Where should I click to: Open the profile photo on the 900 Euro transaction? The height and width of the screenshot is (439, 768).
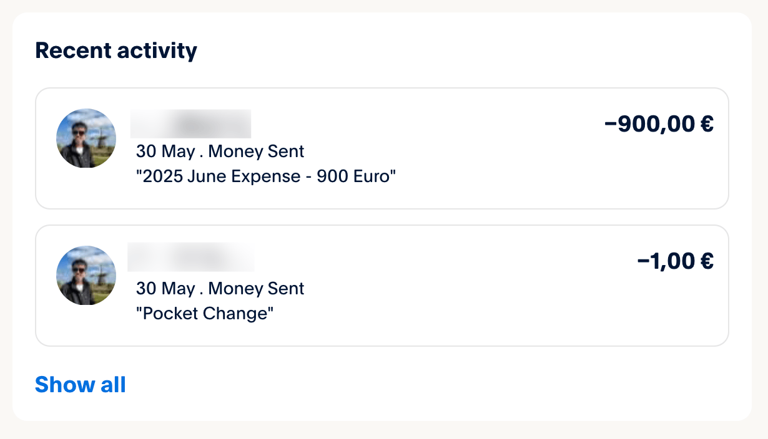86,138
